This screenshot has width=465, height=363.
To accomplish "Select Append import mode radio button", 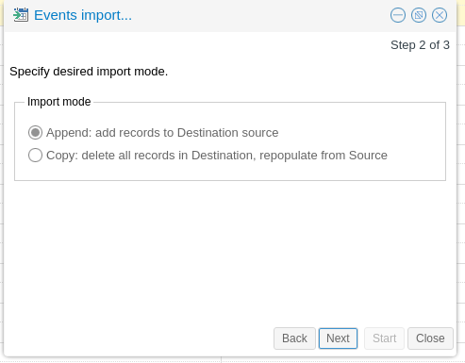I will (x=35, y=133).
